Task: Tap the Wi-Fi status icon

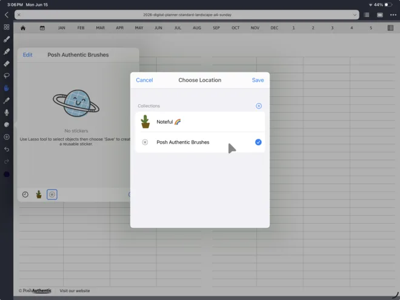Action: (x=371, y=5)
